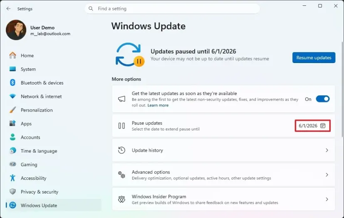
Task: Select Time & language category
Action: (39, 151)
